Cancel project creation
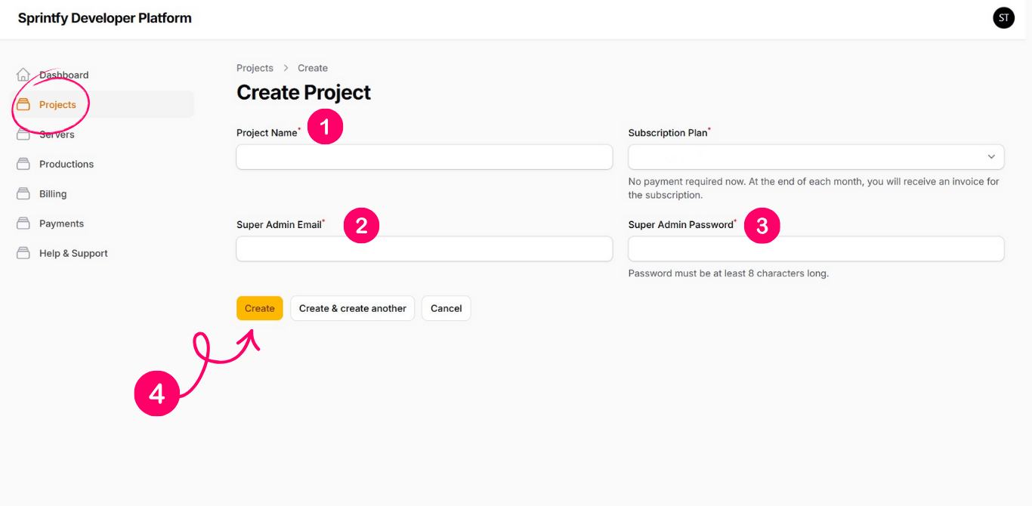 tap(446, 308)
